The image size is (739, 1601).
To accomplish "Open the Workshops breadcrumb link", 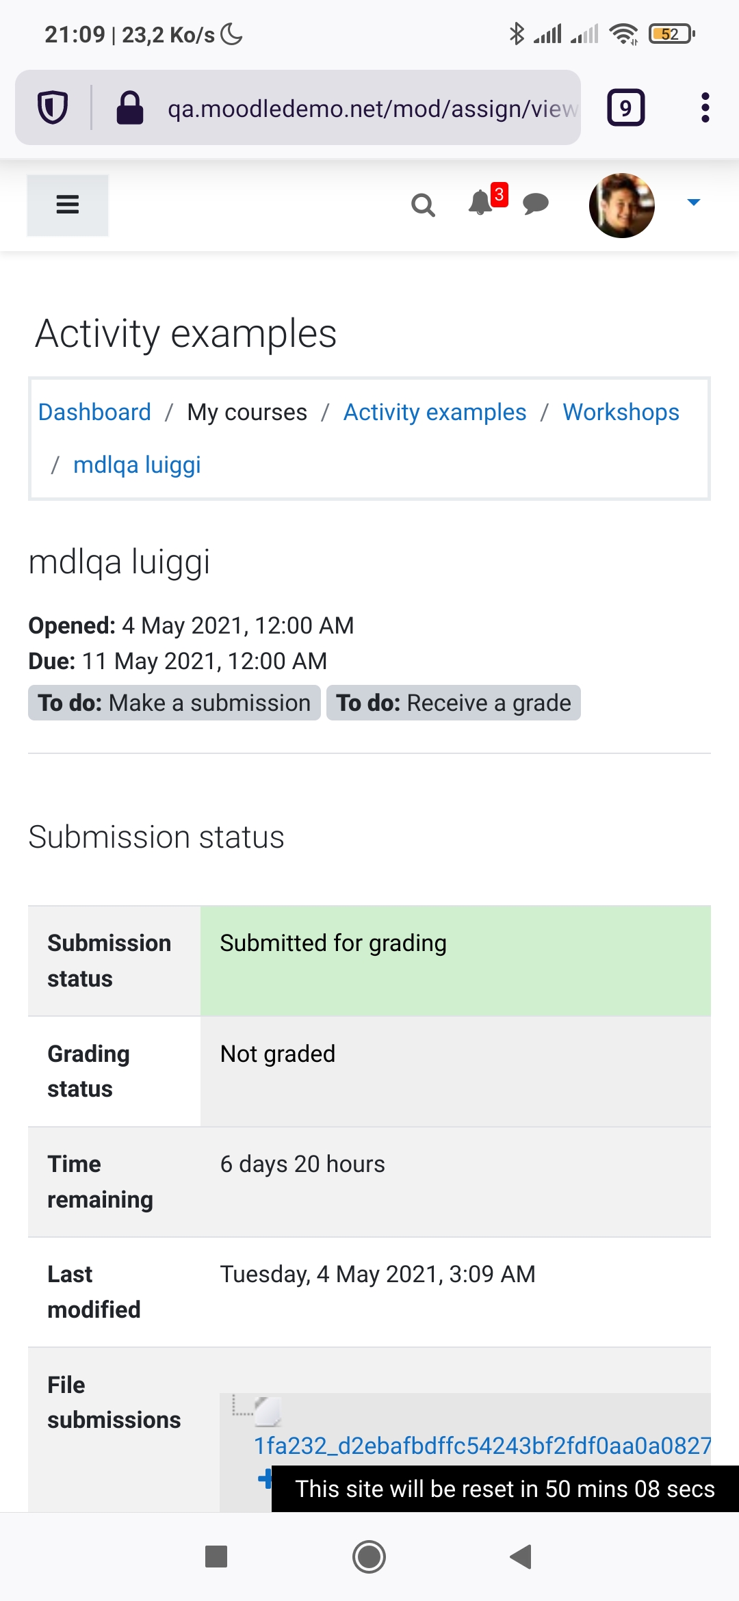I will pos(621,413).
